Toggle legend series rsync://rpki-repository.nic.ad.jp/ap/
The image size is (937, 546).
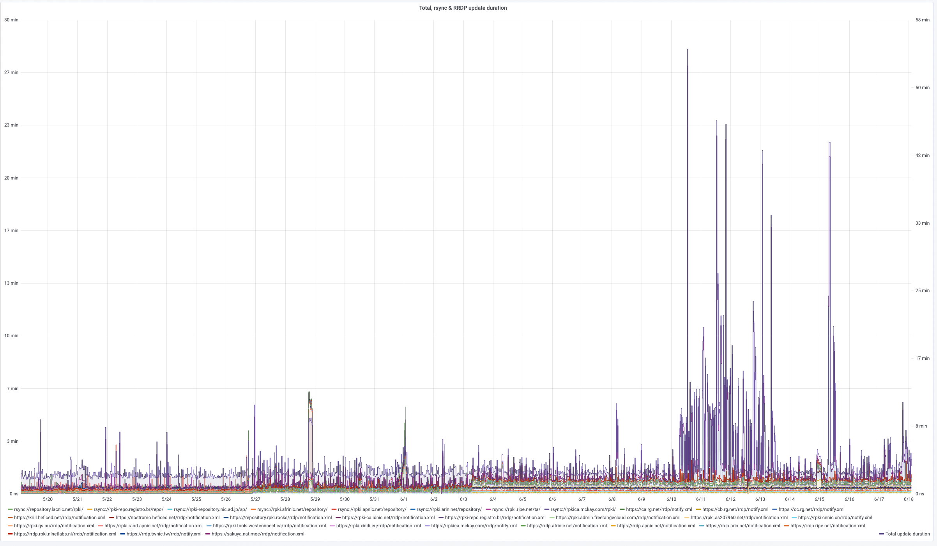coord(210,509)
